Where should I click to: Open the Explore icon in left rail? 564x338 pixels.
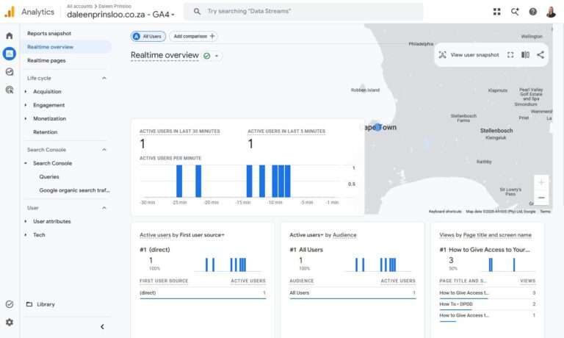click(10, 71)
